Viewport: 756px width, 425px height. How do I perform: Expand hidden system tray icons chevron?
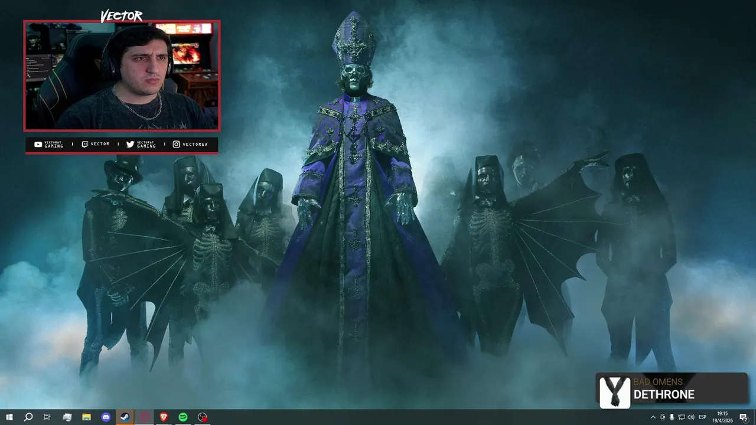point(653,417)
